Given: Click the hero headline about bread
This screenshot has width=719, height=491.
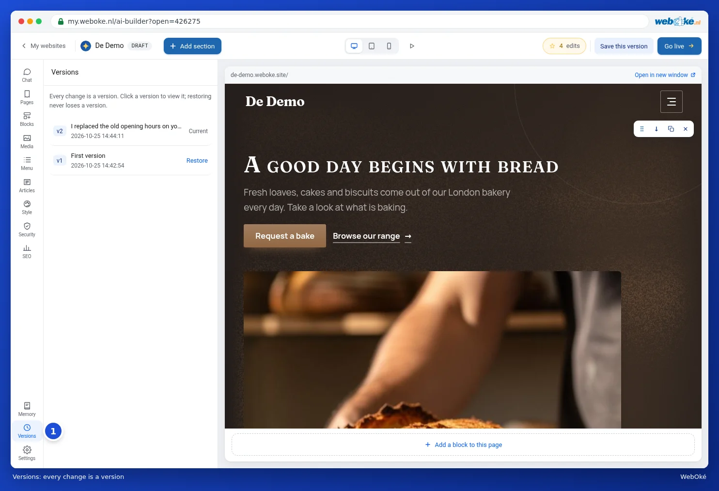Looking at the screenshot, I should click(x=401, y=165).
